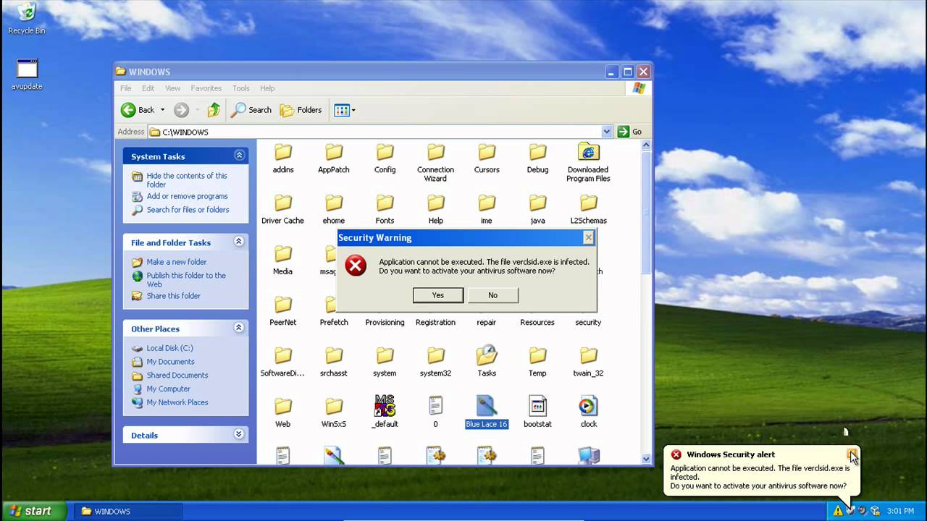Open Downloaded Program Files folder

coord(588,163)
